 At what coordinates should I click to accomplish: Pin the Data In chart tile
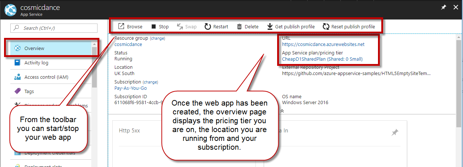tap(395, 132)
